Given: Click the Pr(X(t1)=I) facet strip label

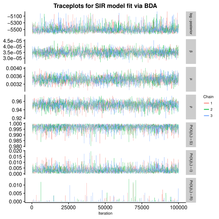Looking at the screenshot, I should tap(191, 162).
